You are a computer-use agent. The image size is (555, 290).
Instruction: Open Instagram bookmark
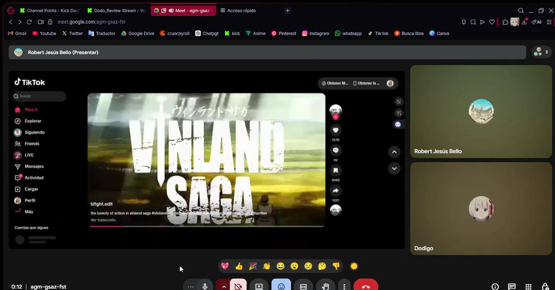(x=316, y=33)
